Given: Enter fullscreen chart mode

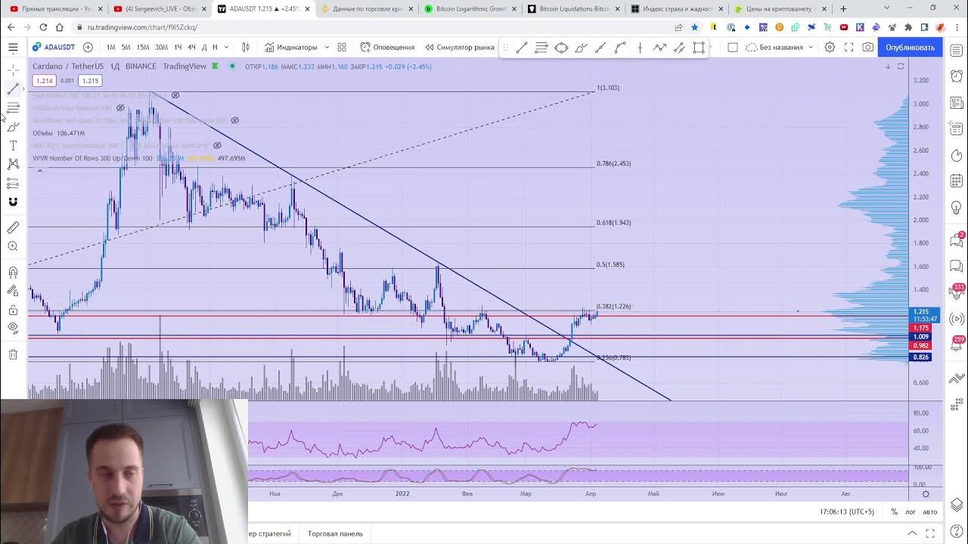Looking at the screenshot, I should click(x=849, y=47).
